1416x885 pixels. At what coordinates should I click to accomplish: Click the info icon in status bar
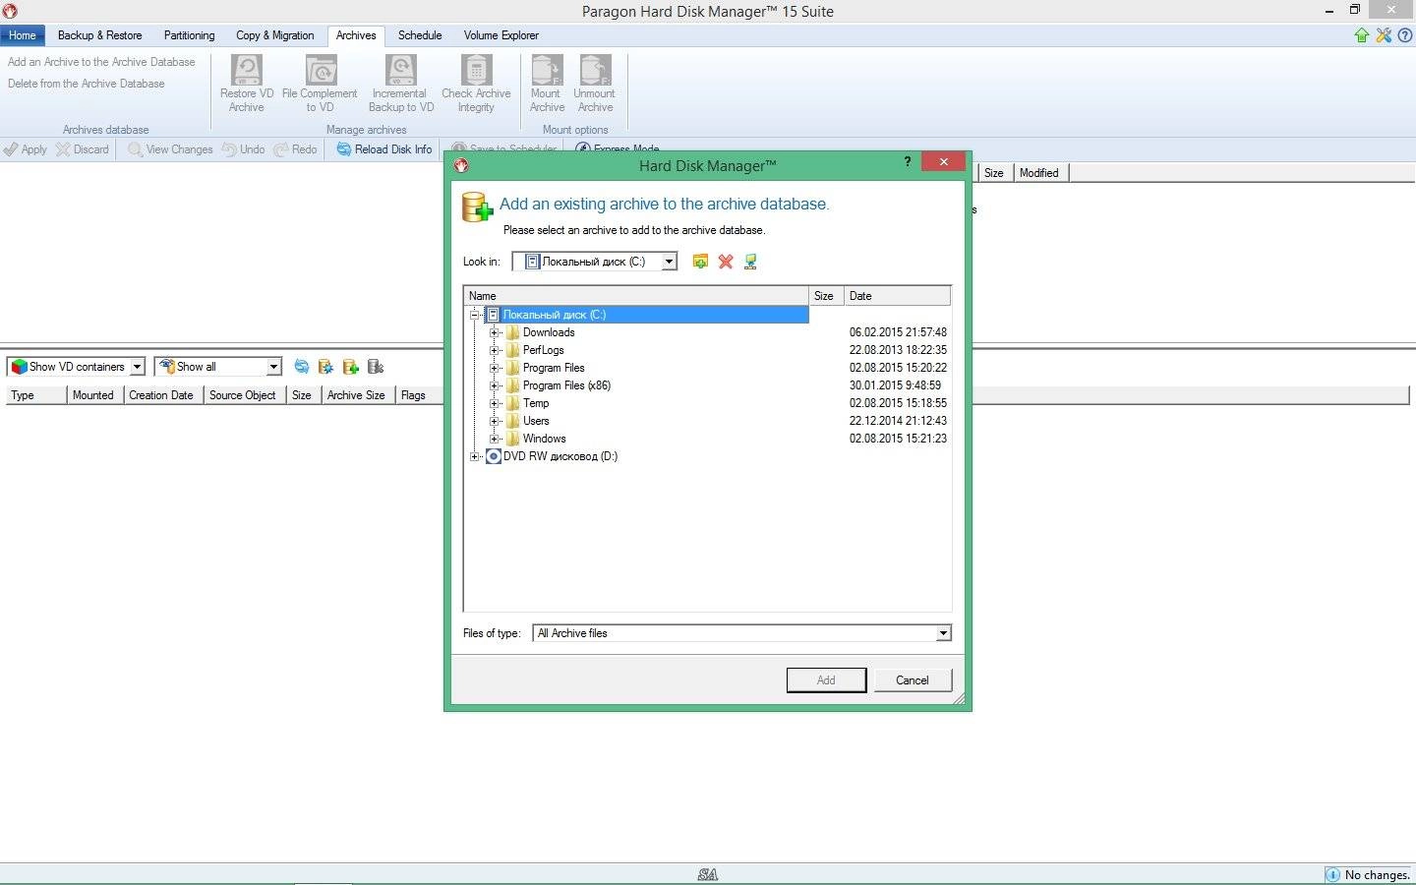tap(1332, 875)
